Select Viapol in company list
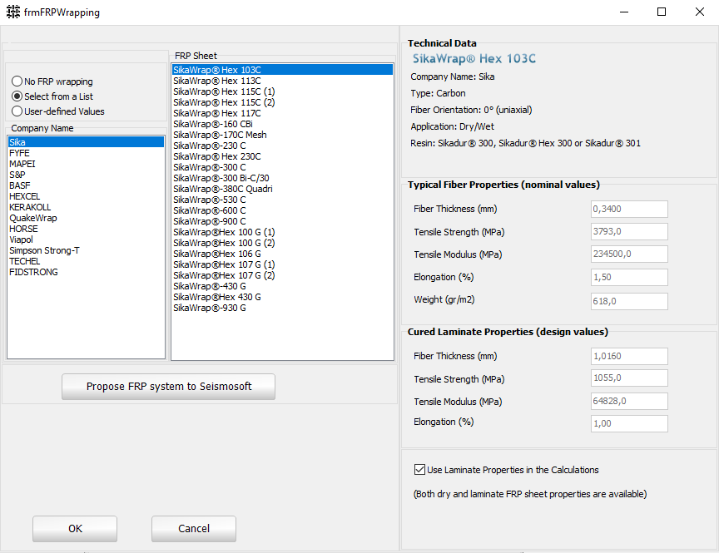Screen dimensions: 719x553 [x=86, y=239]
